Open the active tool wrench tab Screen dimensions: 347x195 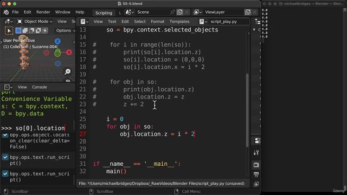[256, 152]
